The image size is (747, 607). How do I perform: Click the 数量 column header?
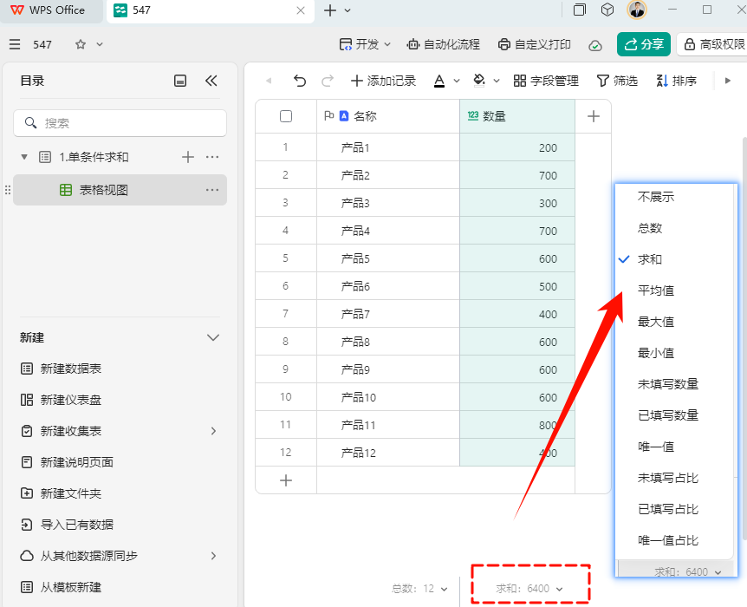tap(517, 116)
